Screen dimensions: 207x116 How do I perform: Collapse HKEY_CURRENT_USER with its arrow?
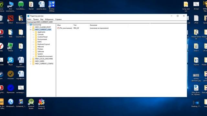pos(31,30)
